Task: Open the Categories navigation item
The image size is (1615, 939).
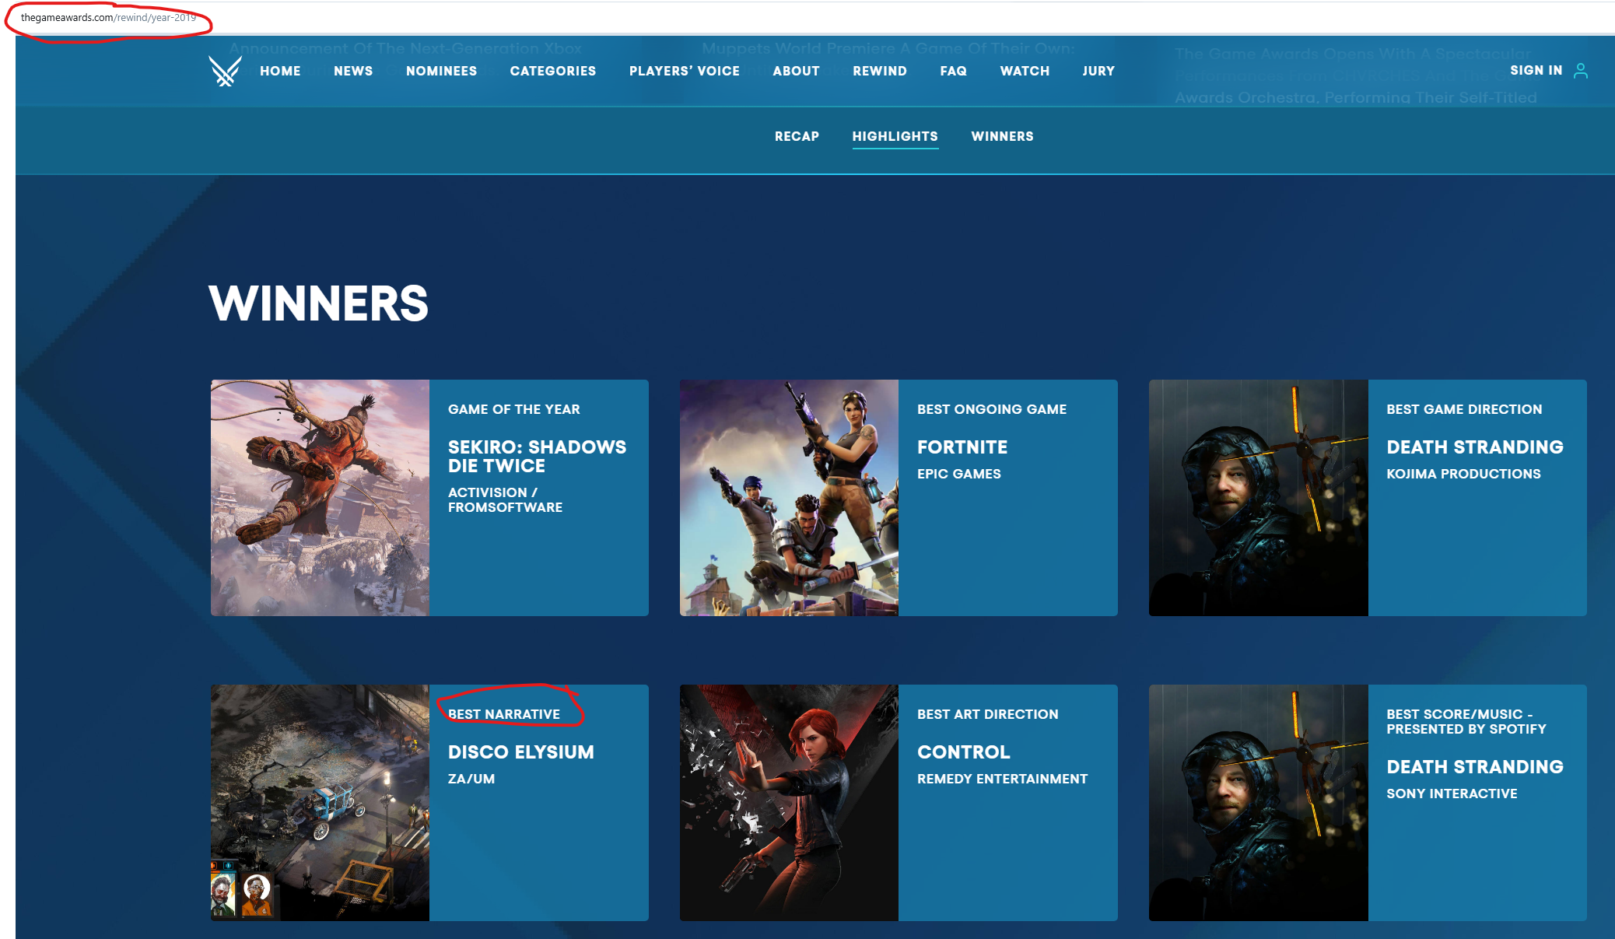Action: click(552, 71)
